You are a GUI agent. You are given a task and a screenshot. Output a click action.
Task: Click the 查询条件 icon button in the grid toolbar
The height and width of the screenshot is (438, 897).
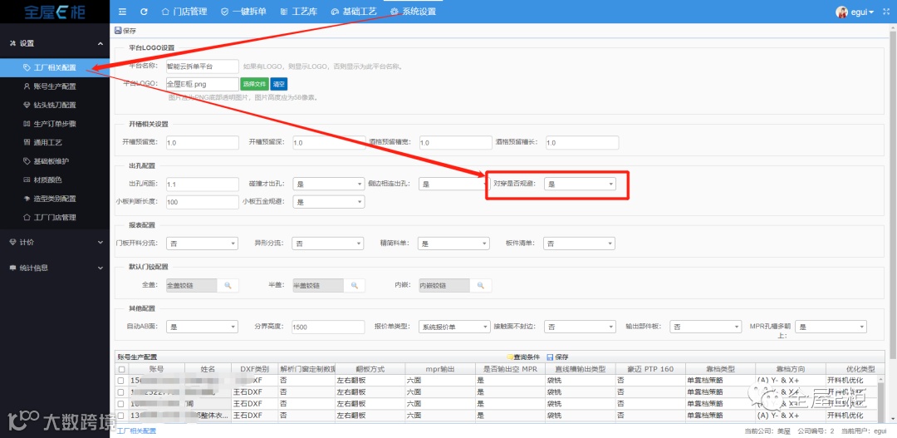523,357
